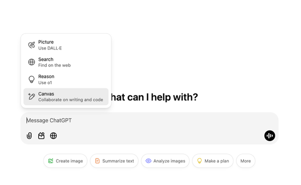Click the Analyze images suggestion chip
Viewport: 301px width, 185px height.
[x=165, y=161]
